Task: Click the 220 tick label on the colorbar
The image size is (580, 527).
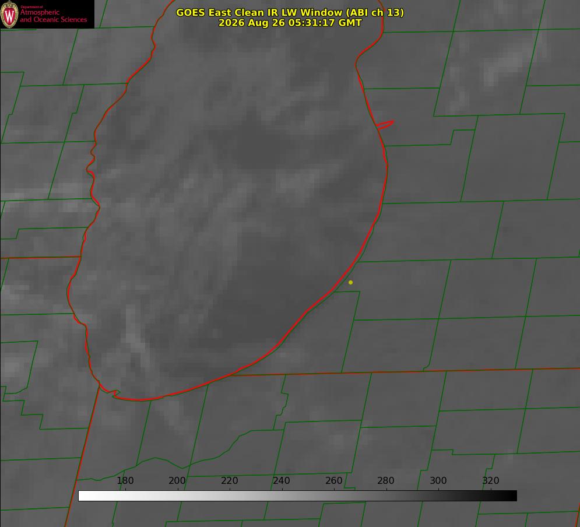Action: (229, 480)
